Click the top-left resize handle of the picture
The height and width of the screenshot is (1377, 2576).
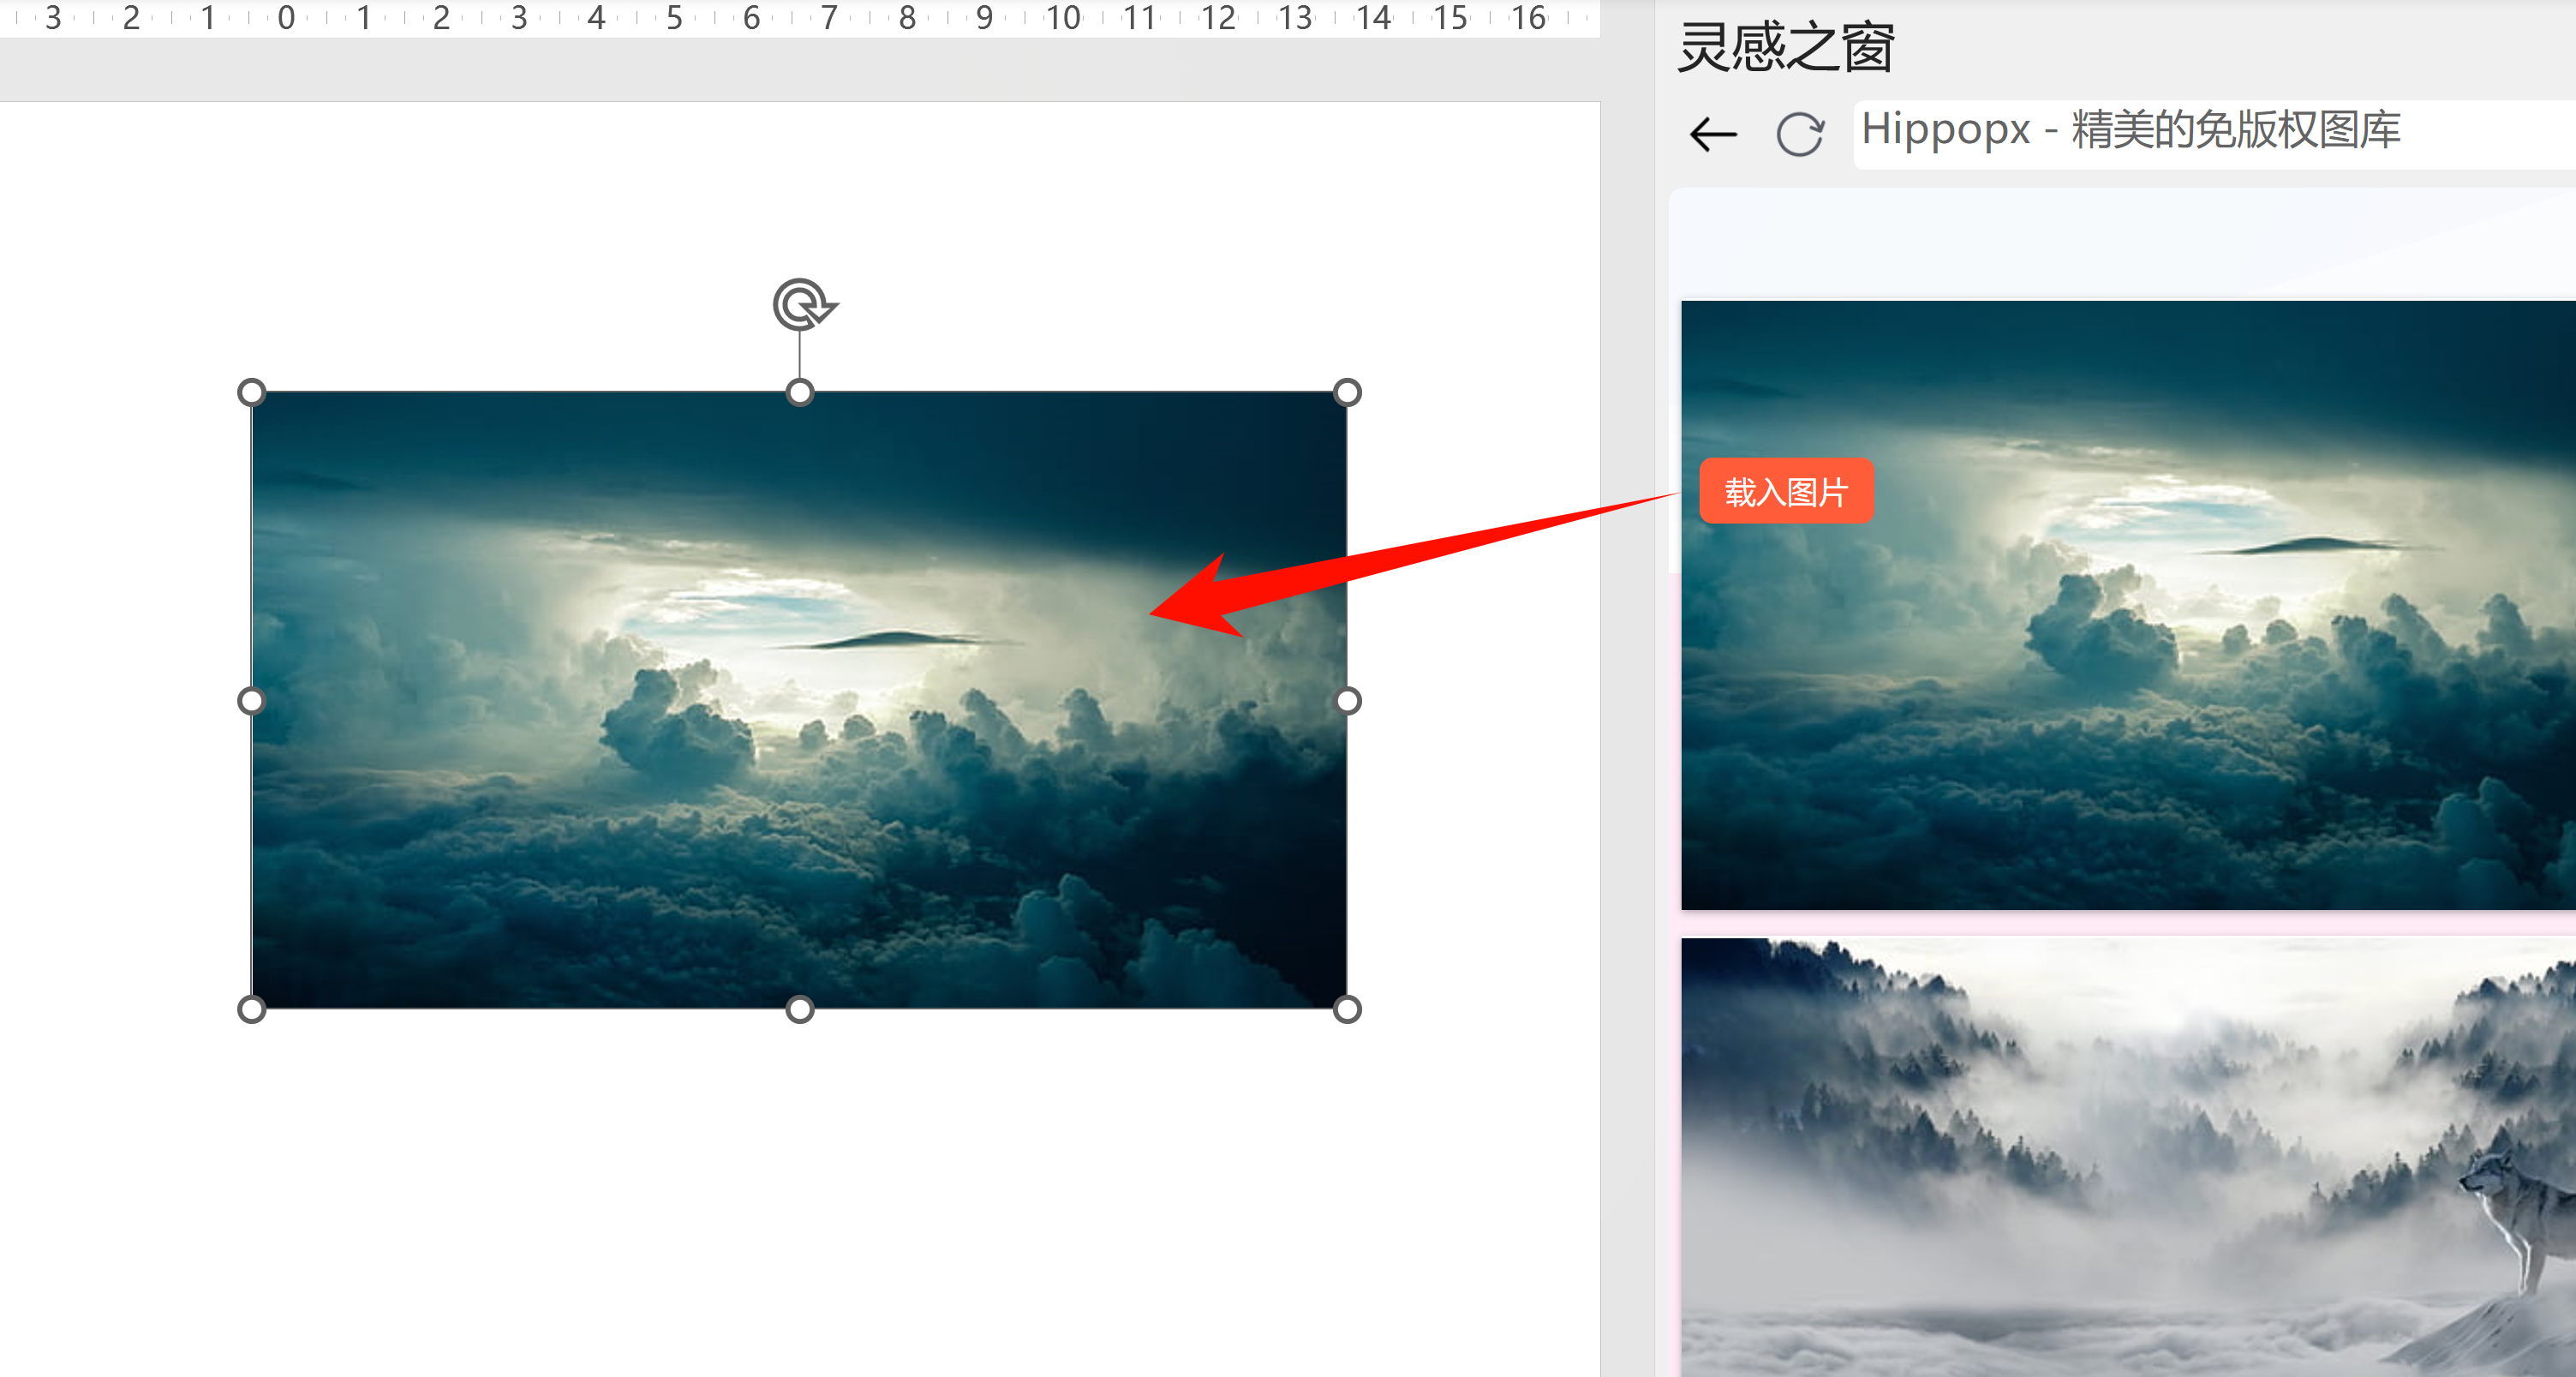click(252, 392)
